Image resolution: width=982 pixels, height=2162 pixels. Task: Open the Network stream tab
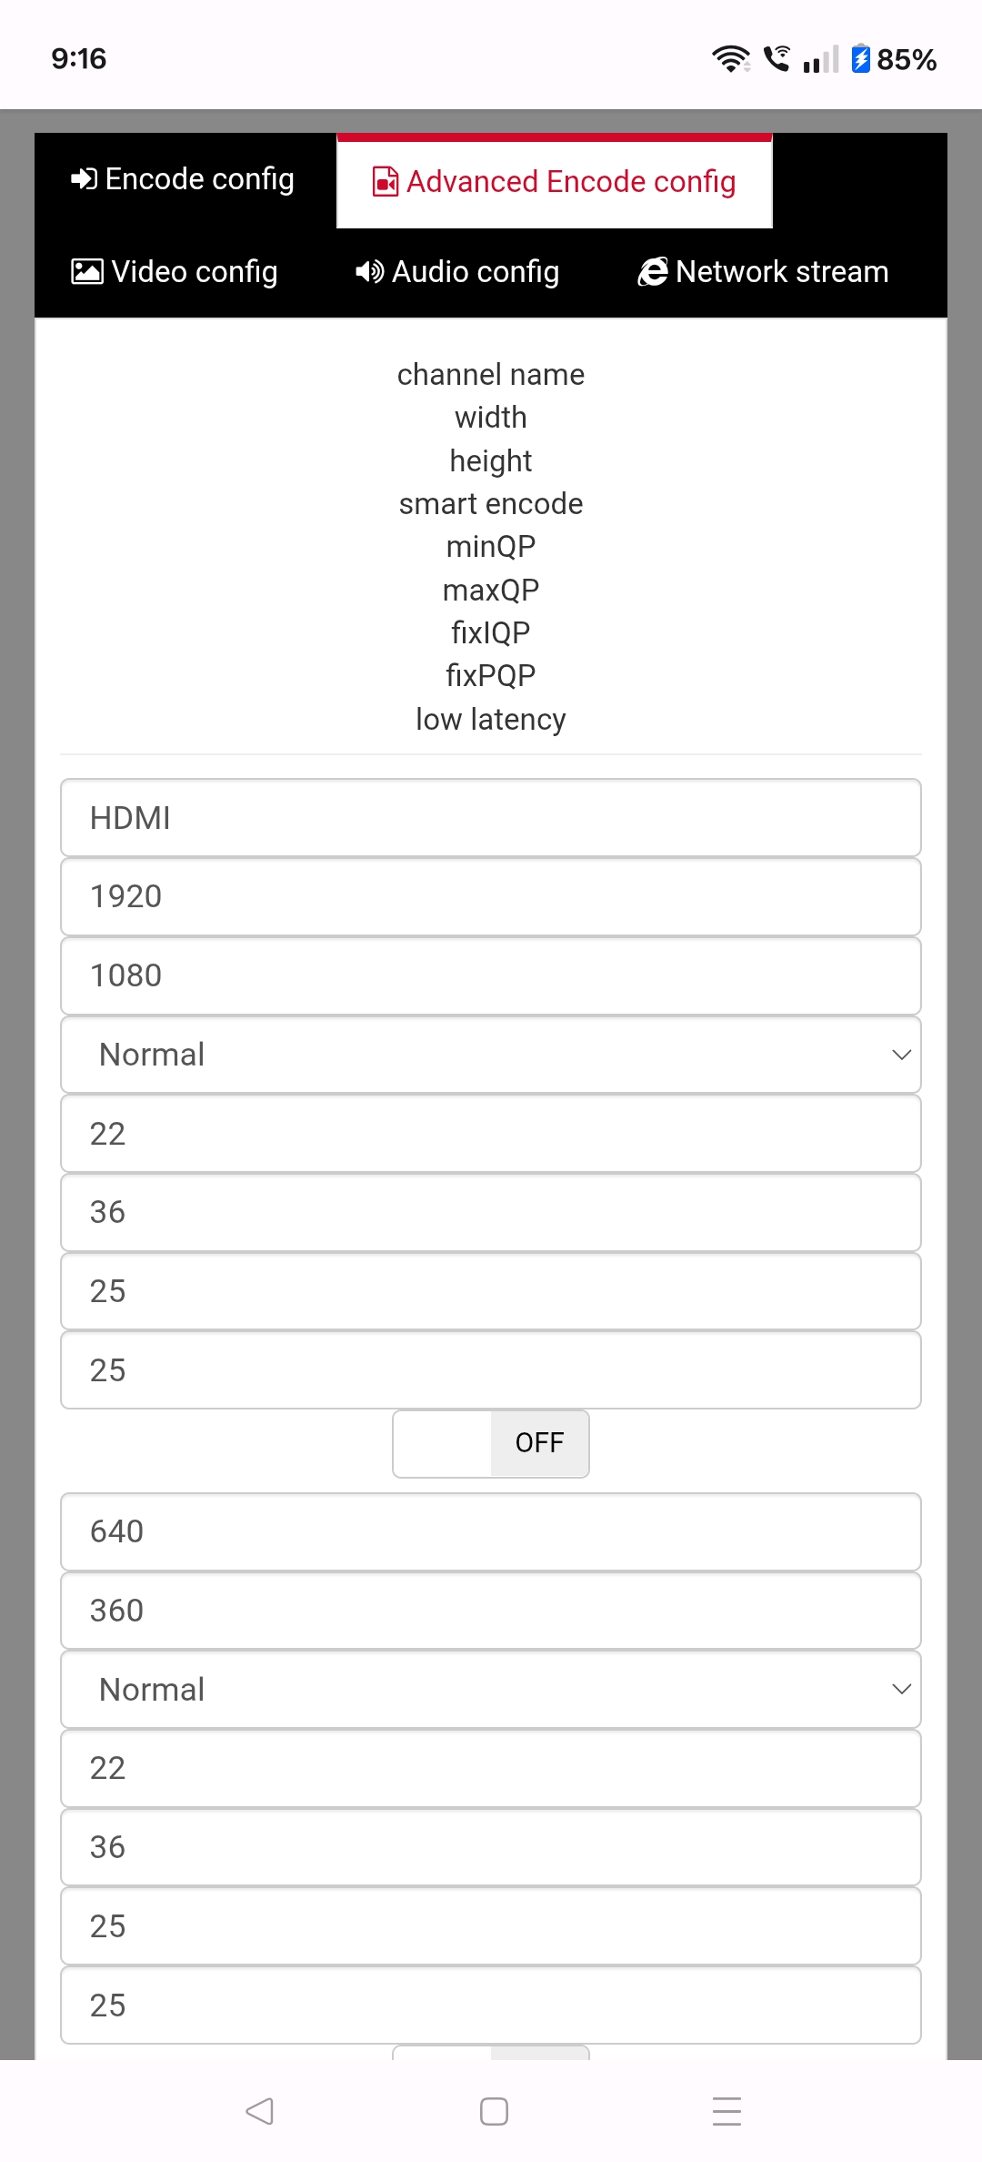point(764,272)
